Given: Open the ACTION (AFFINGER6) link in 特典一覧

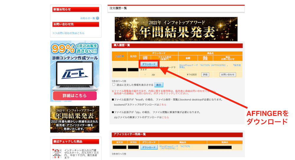Looking at the screenshot, I should pyautogui.click(x=175, y=147).
